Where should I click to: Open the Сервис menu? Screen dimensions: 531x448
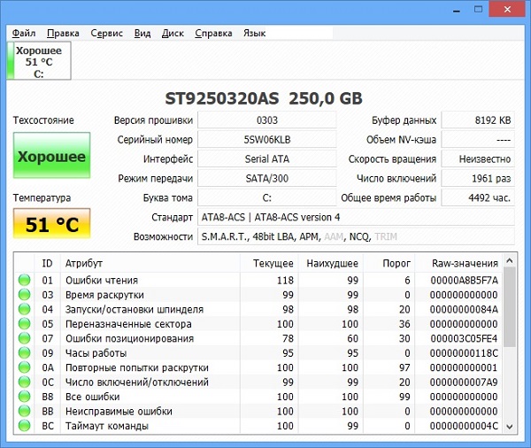(x=107, y=34)
